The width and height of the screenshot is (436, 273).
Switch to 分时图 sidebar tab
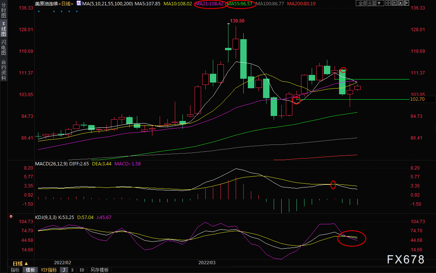pos(4,10)
